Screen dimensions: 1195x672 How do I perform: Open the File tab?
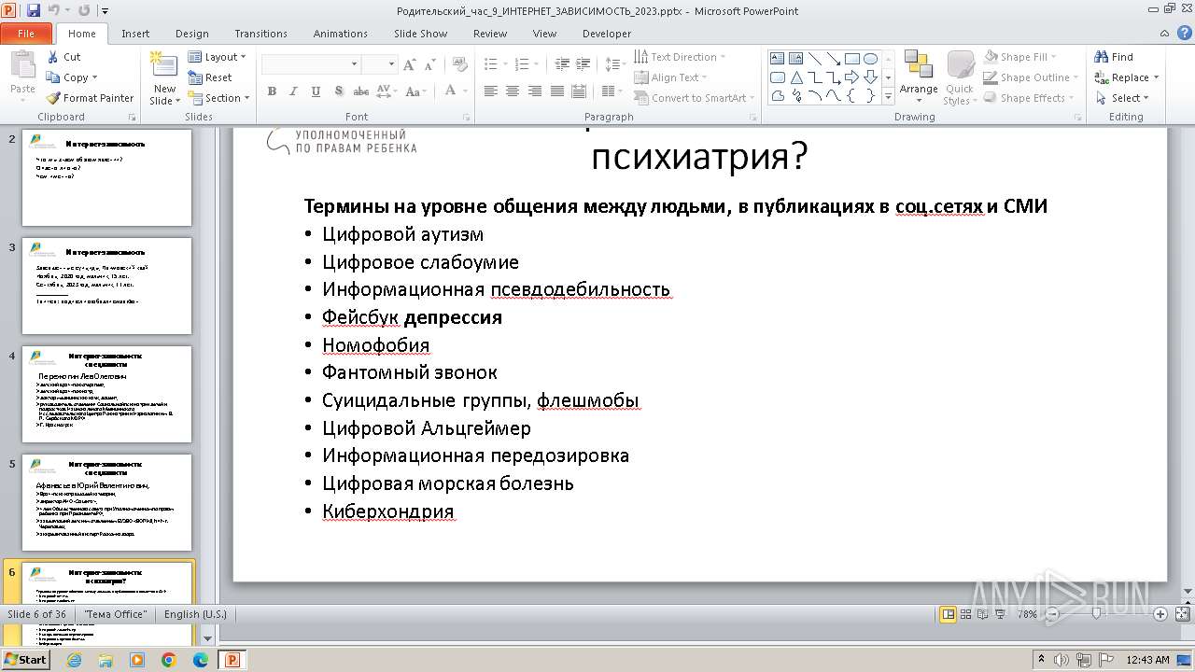click(26, 34)
